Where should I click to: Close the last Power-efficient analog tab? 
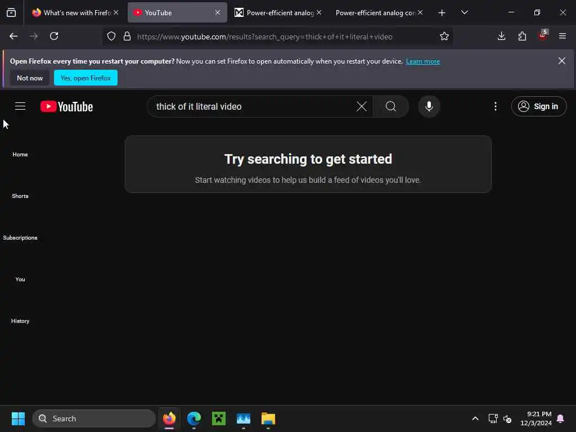pyautogui.click(x=420, y=12)
